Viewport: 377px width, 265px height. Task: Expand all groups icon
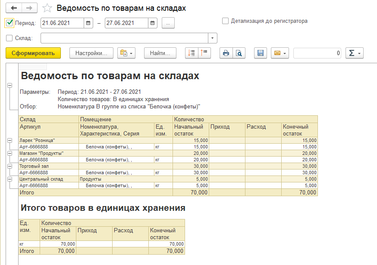(x=192, y=53)
